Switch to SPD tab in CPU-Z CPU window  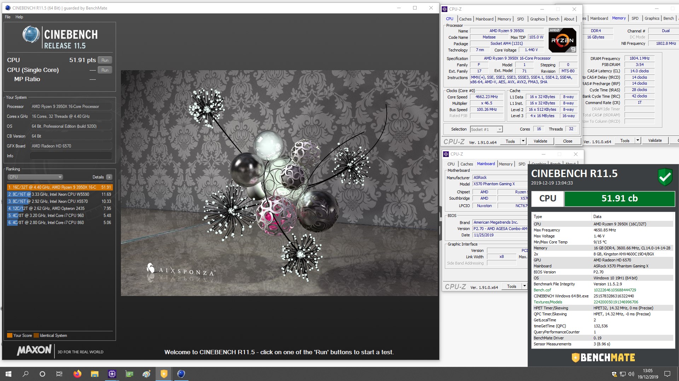520,19
